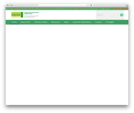Open the Contact page link
The height and width of the screenshot is (113, 134).
pyautogui.click(x=98, y=22)
